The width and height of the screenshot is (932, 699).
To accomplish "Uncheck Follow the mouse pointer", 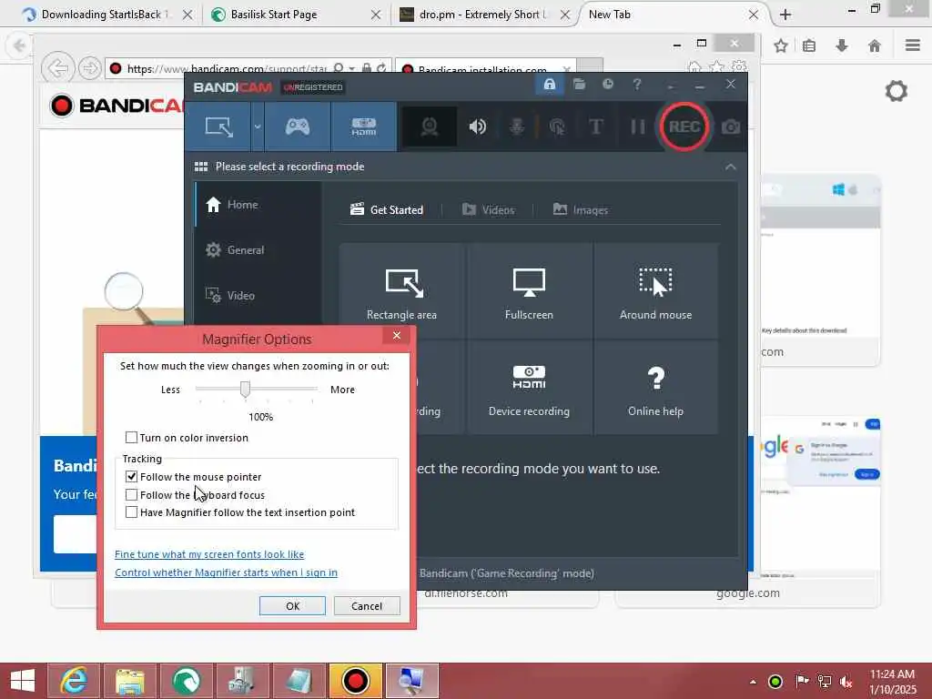I will [x=131, y=477].
